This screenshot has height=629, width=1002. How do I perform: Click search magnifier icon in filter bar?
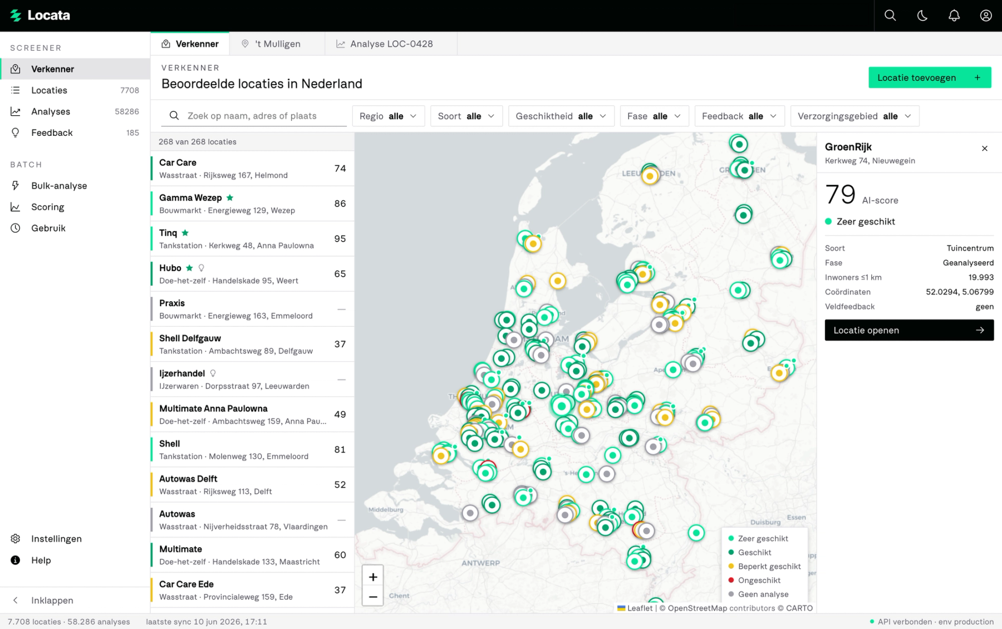tap(174, 116)
